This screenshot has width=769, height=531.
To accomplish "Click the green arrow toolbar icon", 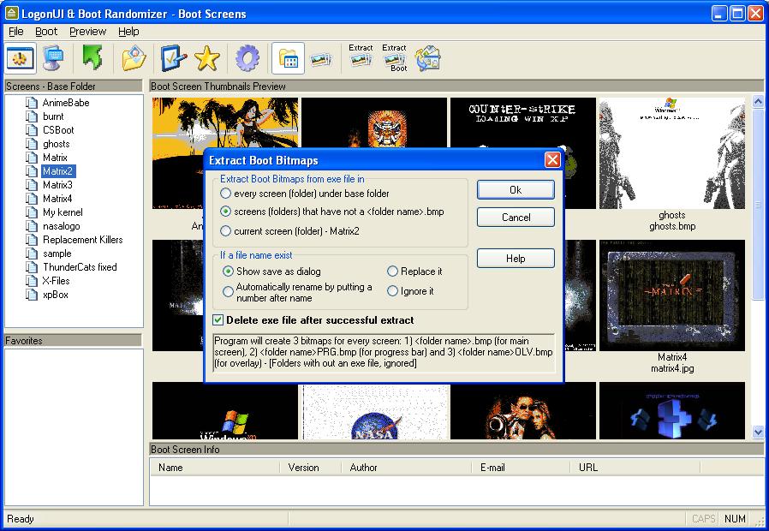I will click(92, 58).
